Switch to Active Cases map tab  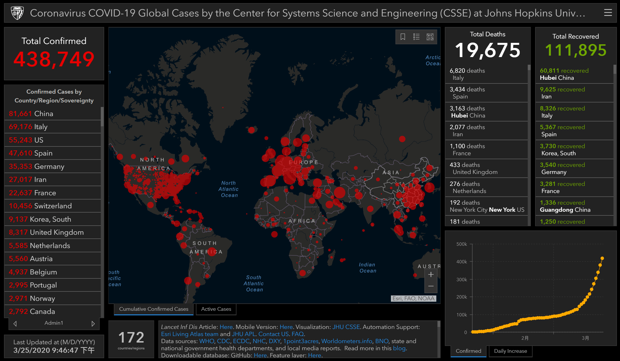point(216,309)
